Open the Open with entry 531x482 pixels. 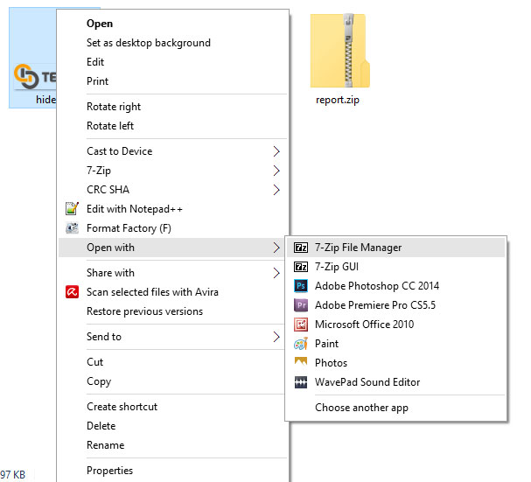coord(172,248)
